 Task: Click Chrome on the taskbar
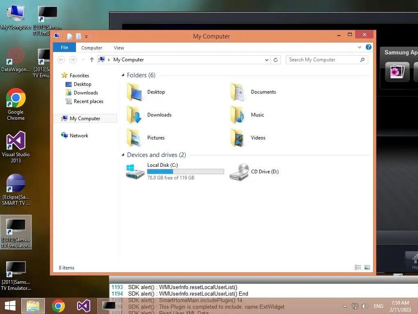tap(58, 306)
